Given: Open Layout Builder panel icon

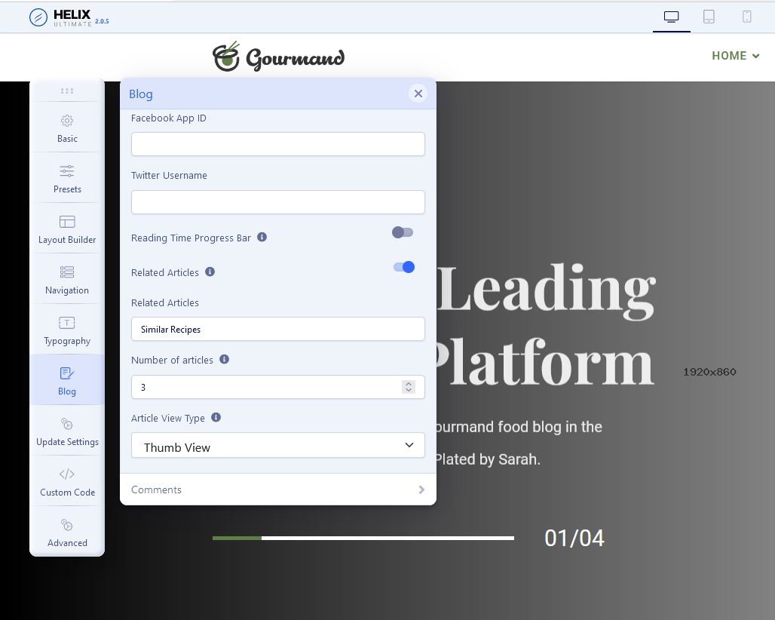Looking at the screenshot, I should (x=67, y=223).
